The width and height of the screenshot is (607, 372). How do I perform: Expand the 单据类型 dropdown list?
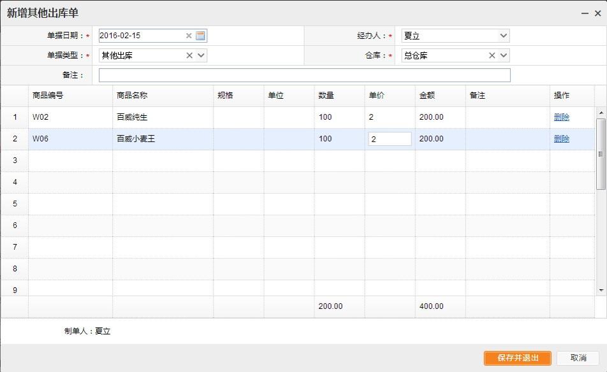(x=201, y=55)
